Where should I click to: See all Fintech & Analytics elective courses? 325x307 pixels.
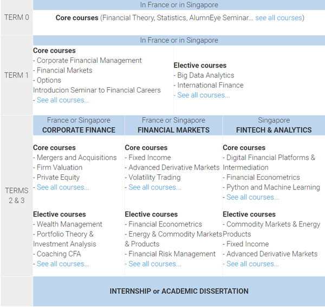pyautogui.click(x=252, y=264)
